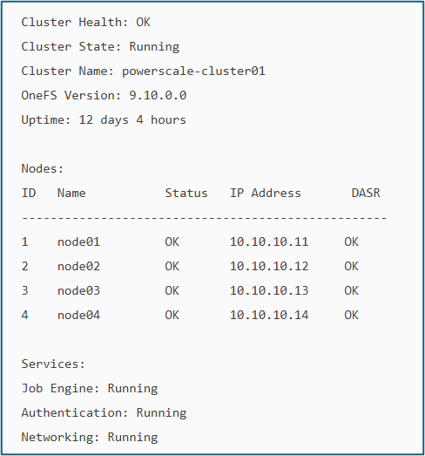
Task: Click IP address 10.10.10.13
Action: click(269, 291)
